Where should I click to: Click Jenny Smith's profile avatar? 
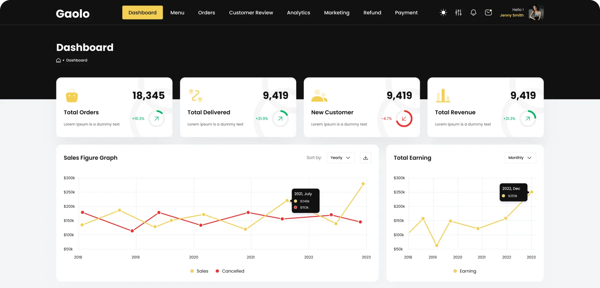536,13
